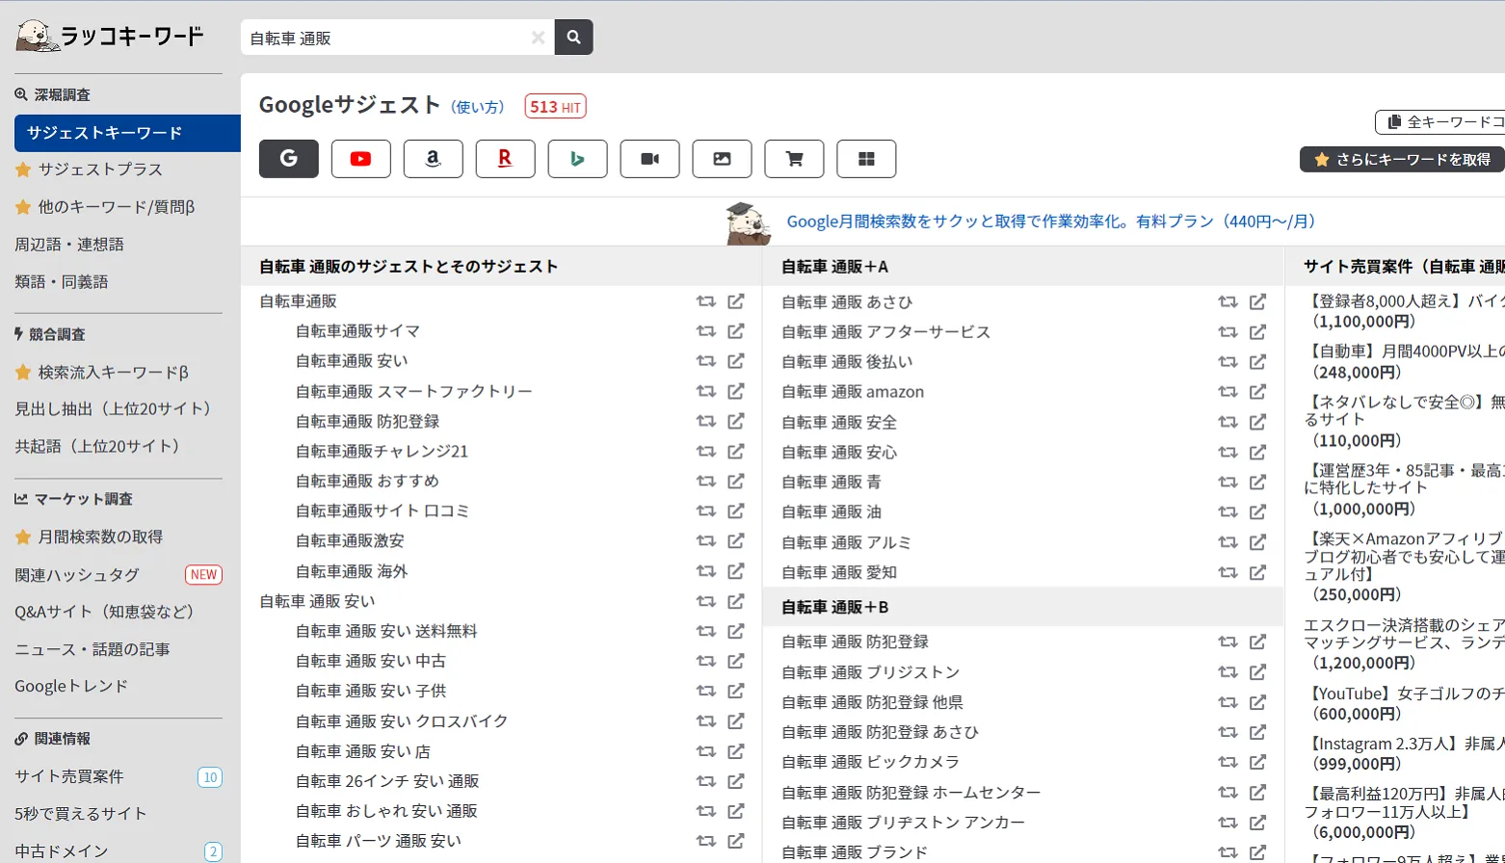This screenshot has width=1505, height=863.
Task: Open external link for 自転車 通販 ビックカメラ
Action: [1258, 762]
